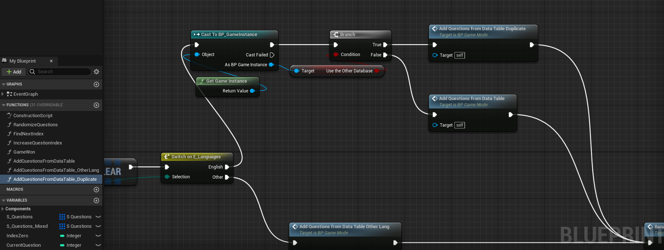664x250 pixels.
Task: Click the Switch node English output pin
Action: [227, 167]
